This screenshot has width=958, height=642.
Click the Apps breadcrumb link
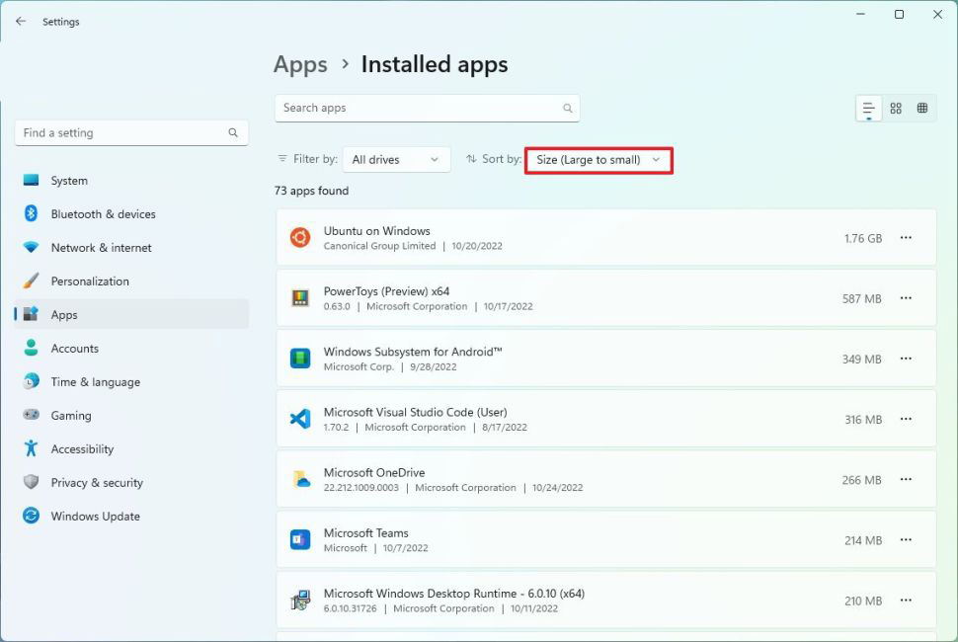point(300,65)
